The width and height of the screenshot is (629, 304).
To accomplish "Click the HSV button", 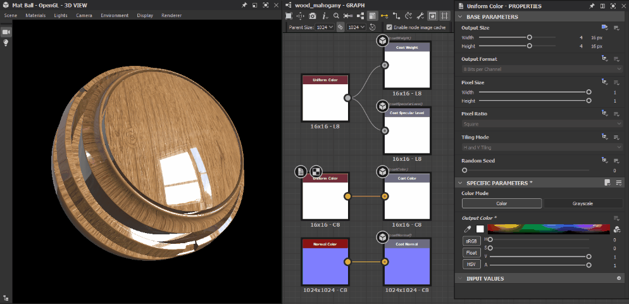I will tap(471, 264).
